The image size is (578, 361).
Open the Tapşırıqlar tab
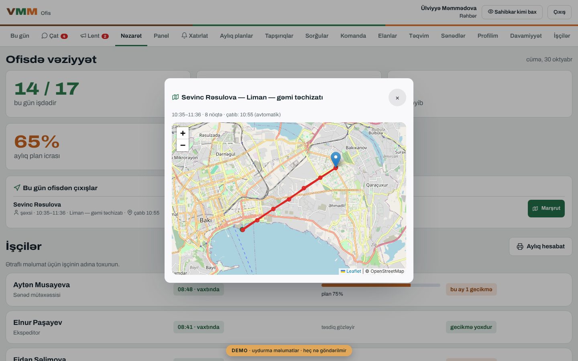(279, 36)
